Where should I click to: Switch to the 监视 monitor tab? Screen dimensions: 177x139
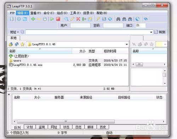tap(42, 127)
